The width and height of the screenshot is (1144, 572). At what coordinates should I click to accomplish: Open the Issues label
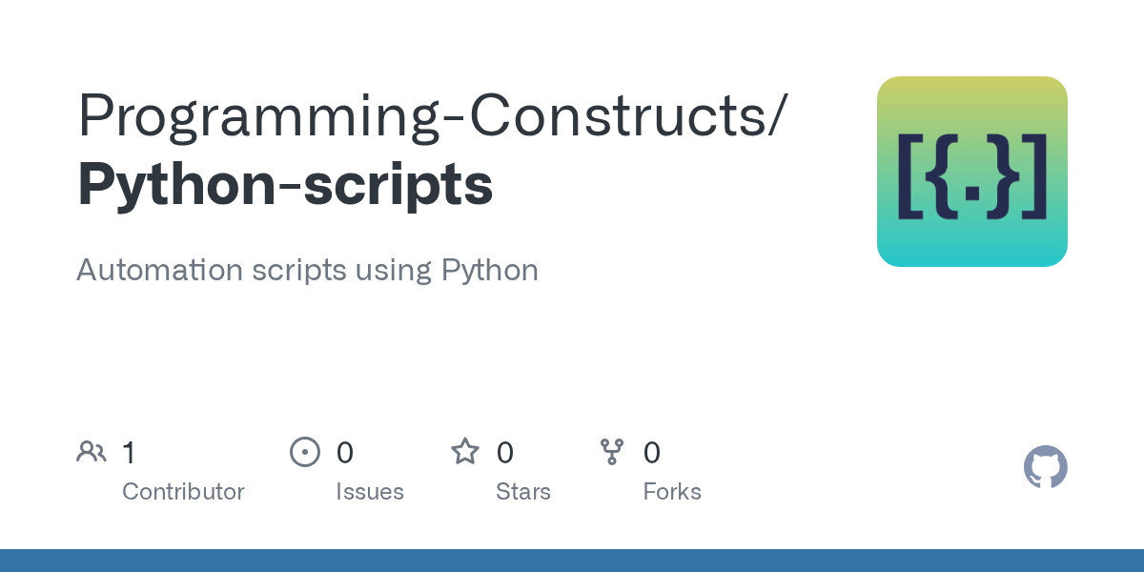click(370, 492)
